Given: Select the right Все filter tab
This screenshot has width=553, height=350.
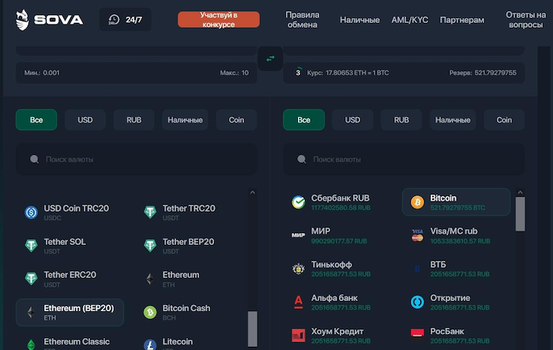Looking at the screenshot, I should tap(303, 120).
